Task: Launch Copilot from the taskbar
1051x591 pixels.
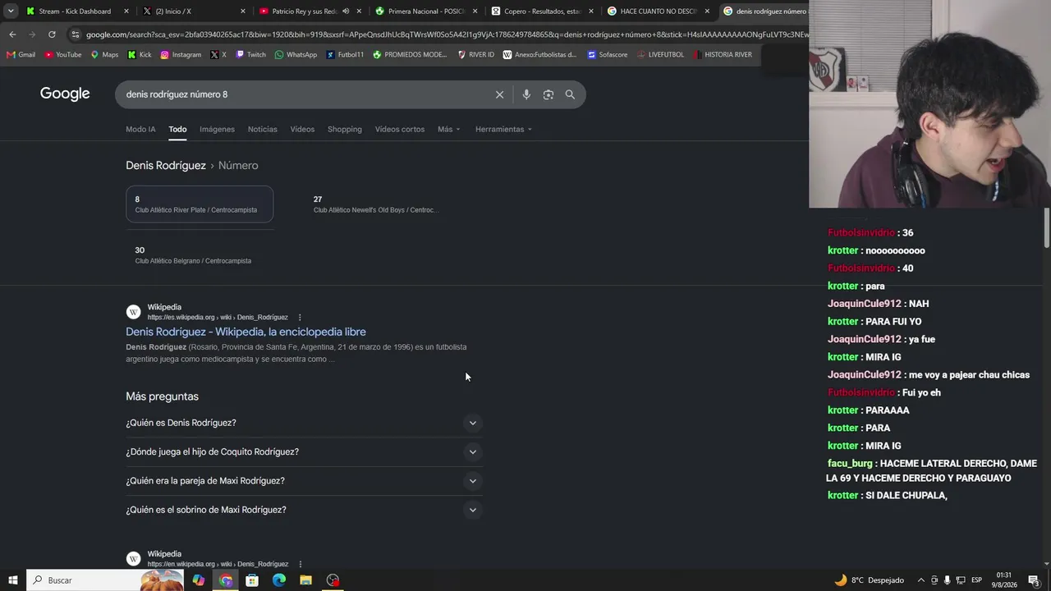Action: point(199,580)
